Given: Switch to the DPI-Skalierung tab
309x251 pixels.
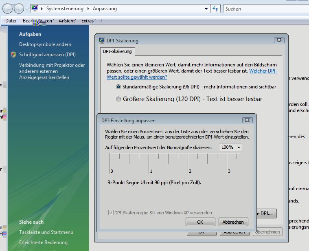Looking at the screenshot, I should (117, 51).
